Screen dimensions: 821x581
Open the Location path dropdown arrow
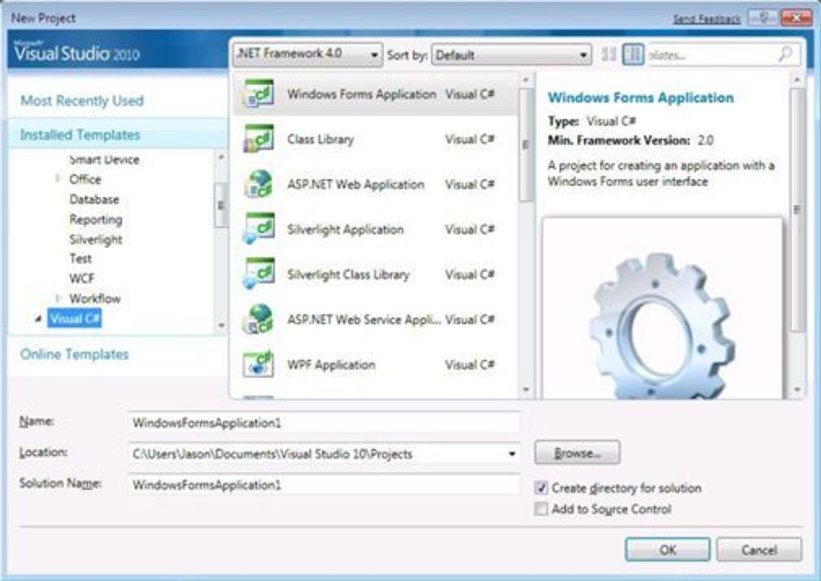click(512, 454)
